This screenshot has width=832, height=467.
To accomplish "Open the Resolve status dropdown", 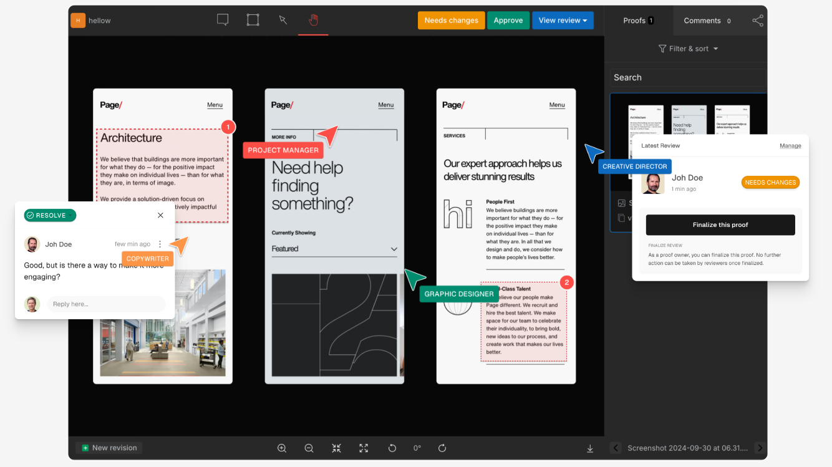I will tap(50, 215).
